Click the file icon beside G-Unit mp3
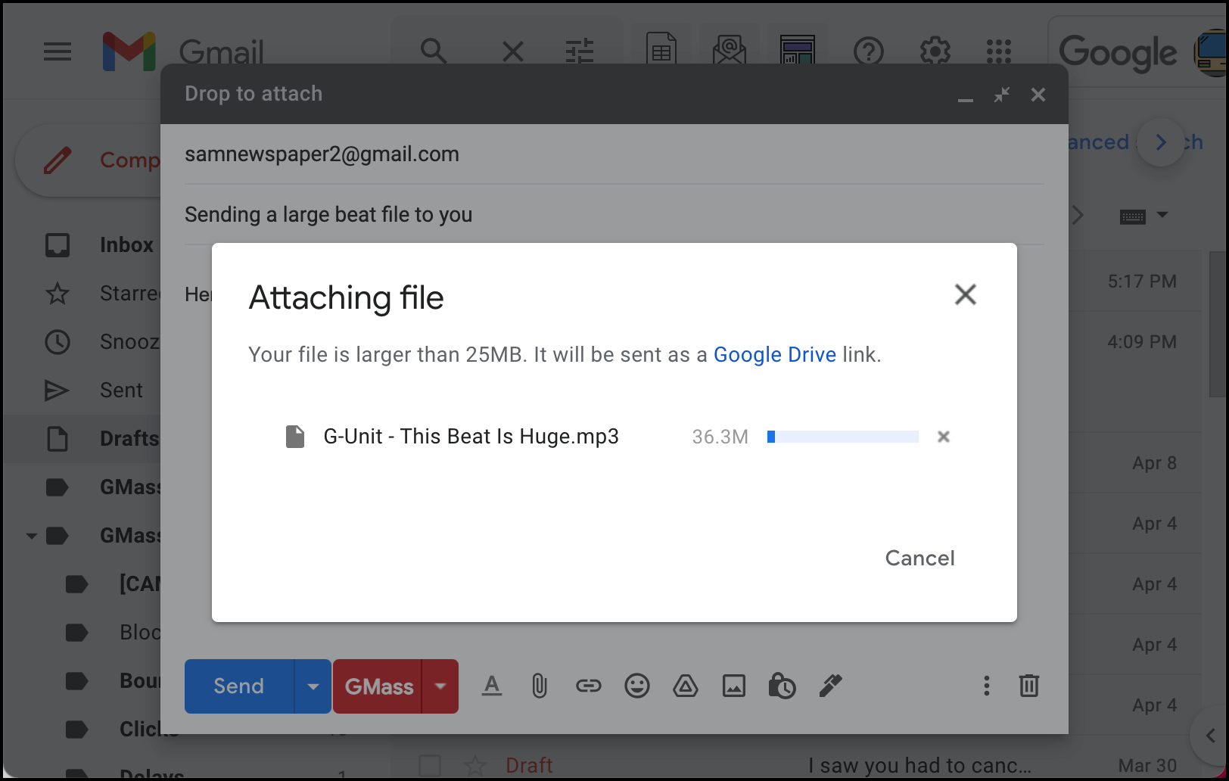The height and width of the screenshot is (781, 1229). (x=295, y=437)
